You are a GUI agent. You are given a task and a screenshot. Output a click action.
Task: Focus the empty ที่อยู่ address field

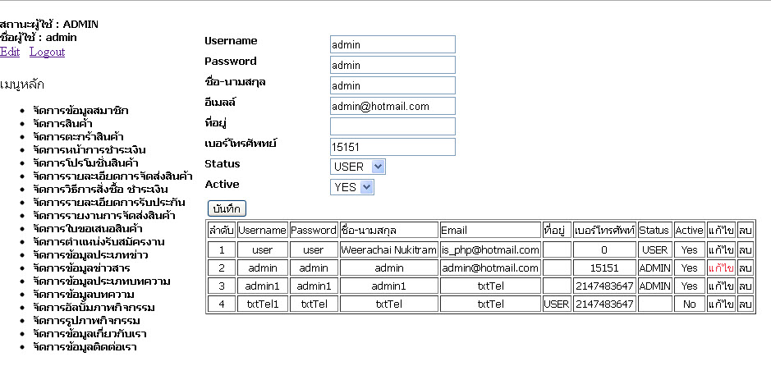[x=392, y=126]
